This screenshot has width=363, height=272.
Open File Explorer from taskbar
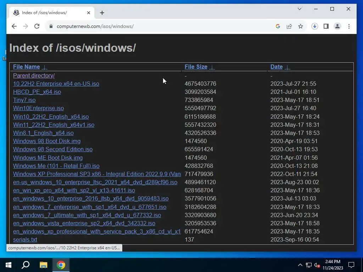tap(43, 265)
